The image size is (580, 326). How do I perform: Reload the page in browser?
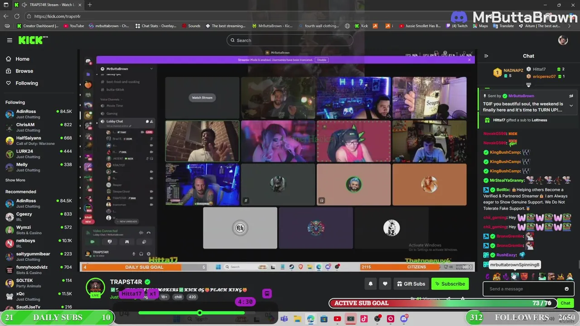(17, 16)
